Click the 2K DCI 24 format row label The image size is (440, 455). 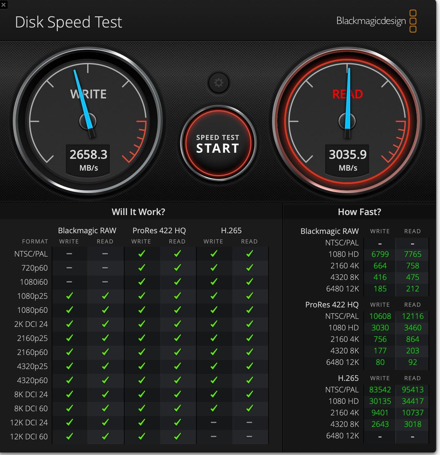tap(31, 324)
